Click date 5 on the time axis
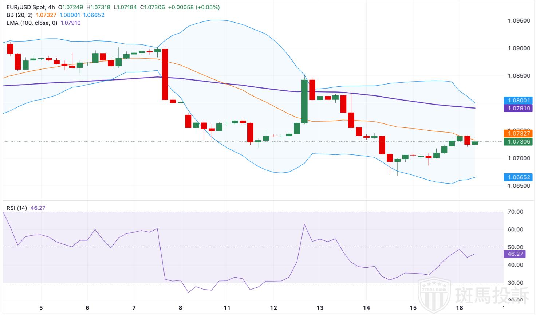The image size is (536, 318). pos(41,308)
